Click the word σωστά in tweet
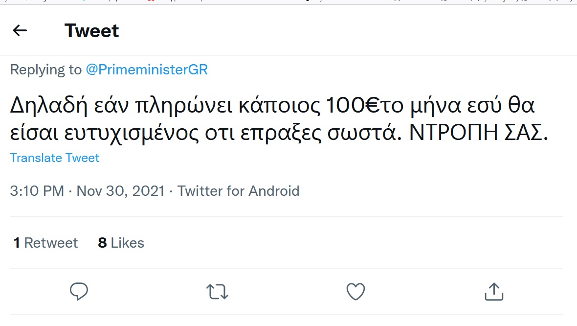577x326 pixels. (366, 134)
